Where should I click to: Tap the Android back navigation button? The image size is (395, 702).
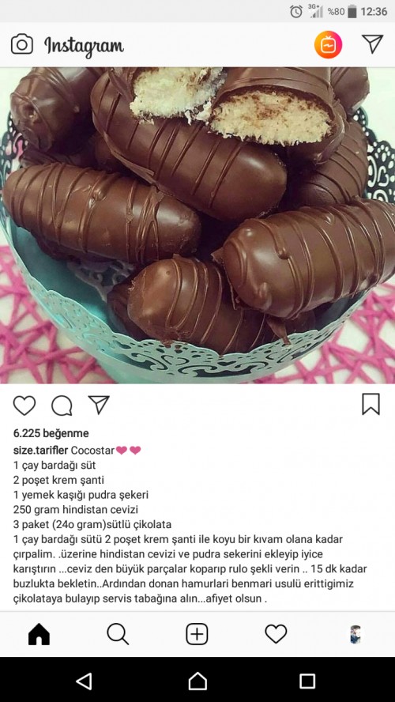tap(84, 681)
